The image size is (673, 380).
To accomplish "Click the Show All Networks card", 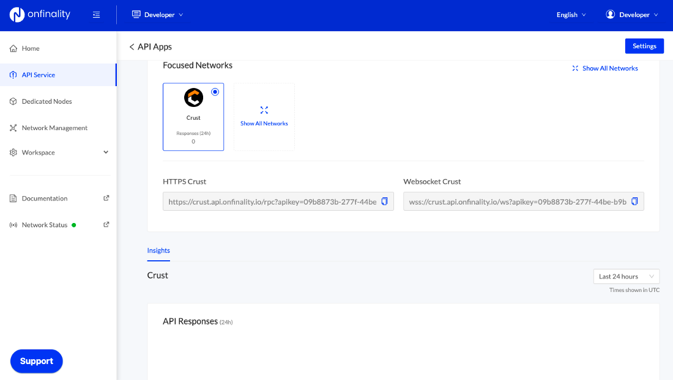I will coord(264,117).
